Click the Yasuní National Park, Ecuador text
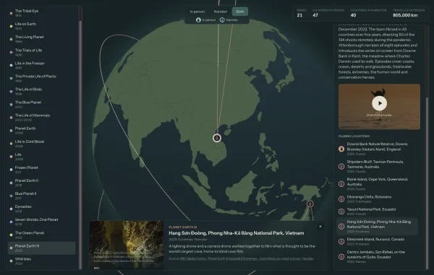 point(372,209)
